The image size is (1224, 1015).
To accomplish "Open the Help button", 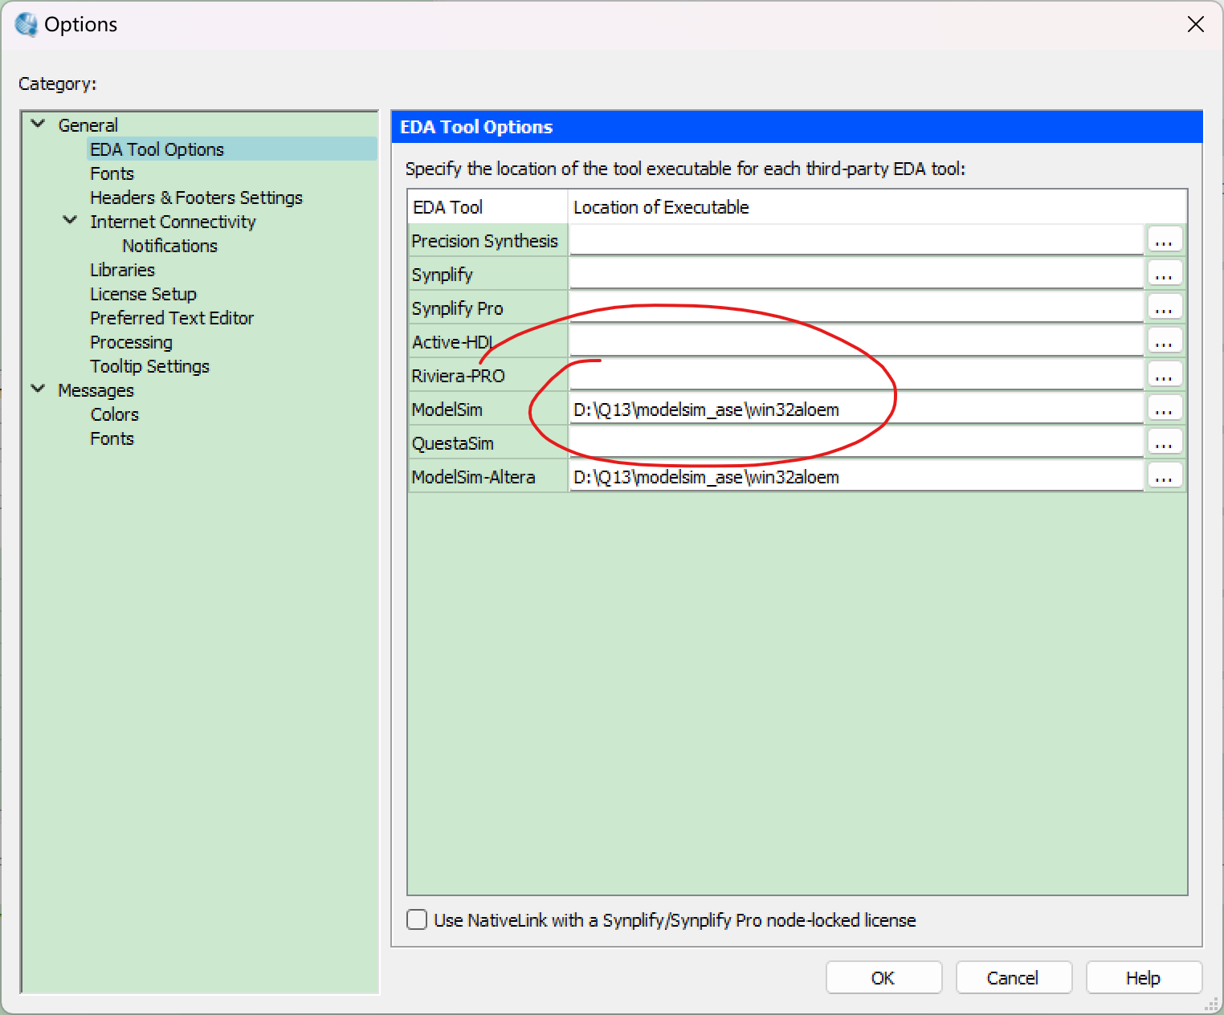I will coord(1144,977).
